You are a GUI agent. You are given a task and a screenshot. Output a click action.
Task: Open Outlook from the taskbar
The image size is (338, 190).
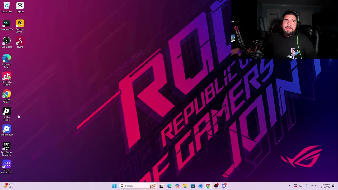click(x=200, y=186)
